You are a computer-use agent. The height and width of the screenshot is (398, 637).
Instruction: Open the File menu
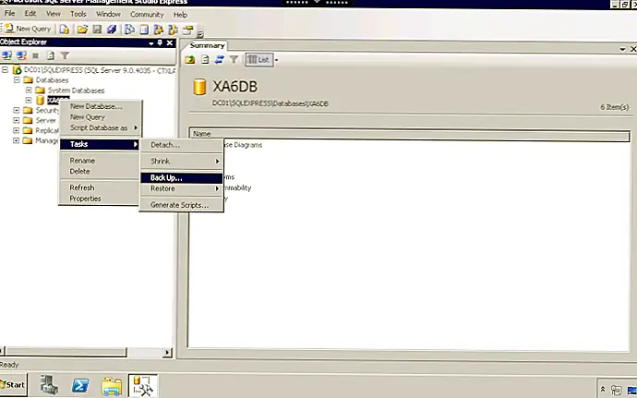click(10, 14)
